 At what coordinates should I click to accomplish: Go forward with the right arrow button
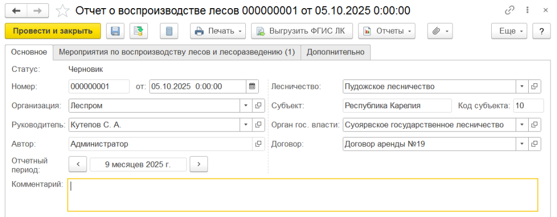point(38,11)
